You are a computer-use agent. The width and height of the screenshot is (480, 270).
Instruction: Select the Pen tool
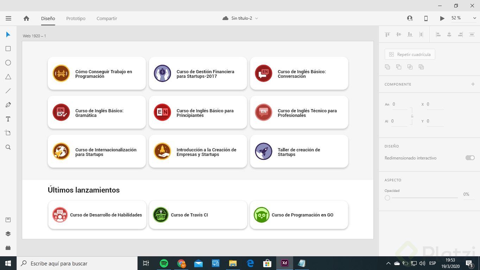[8, 105]
